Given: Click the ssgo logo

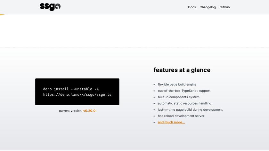Looking at the screenshot, I should pyautogui.click(x=50, y=7).
